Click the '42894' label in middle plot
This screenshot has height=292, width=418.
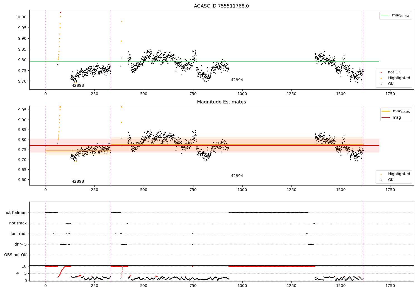click(x=237, y=176)
